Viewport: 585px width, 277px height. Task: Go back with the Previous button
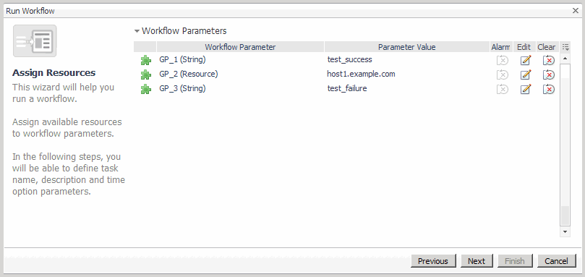[432, 261]
